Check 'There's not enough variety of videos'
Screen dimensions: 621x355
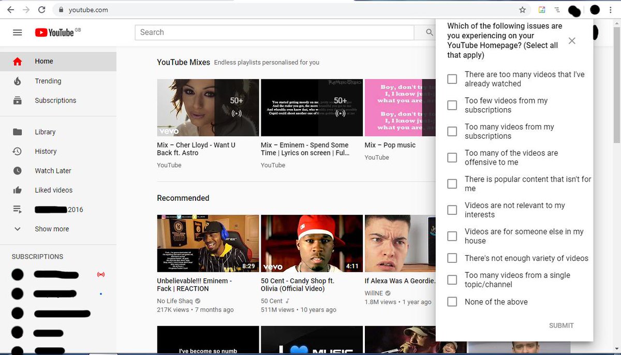click(452, 258)
